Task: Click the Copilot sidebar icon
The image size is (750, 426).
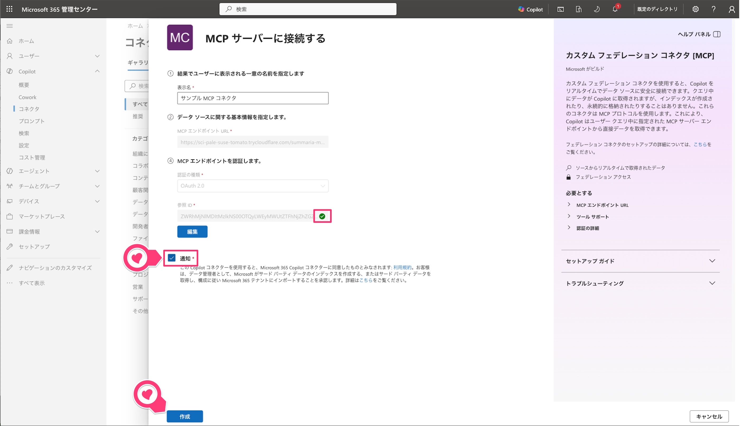Action: click(x=10, y=71)
